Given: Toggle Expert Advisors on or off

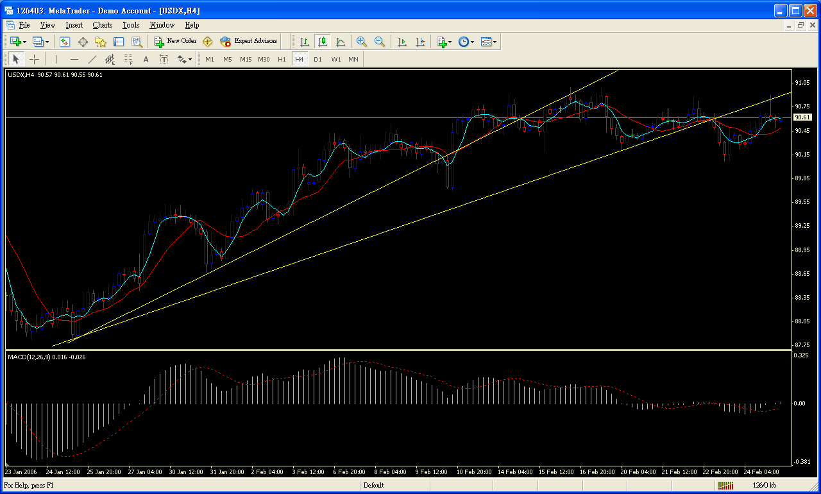Looking at the screenshot, I should pos(249,42).
